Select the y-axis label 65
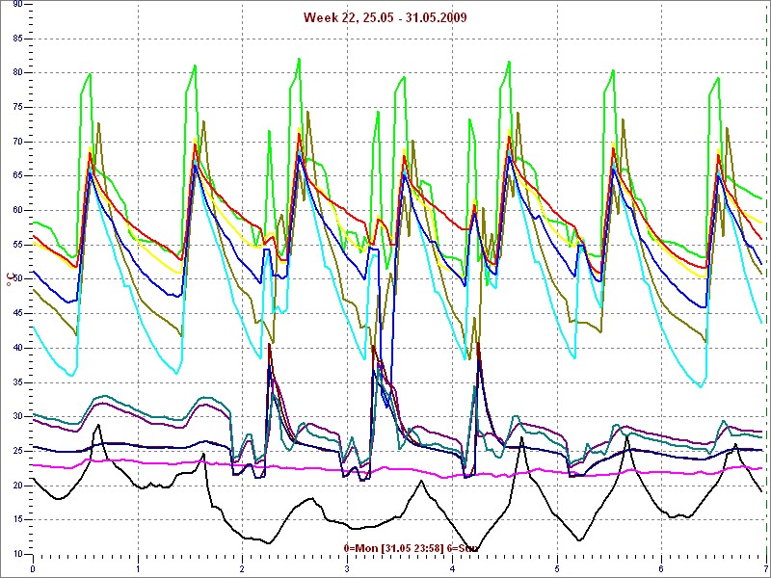771x578 pixels. tap(16, 176)
